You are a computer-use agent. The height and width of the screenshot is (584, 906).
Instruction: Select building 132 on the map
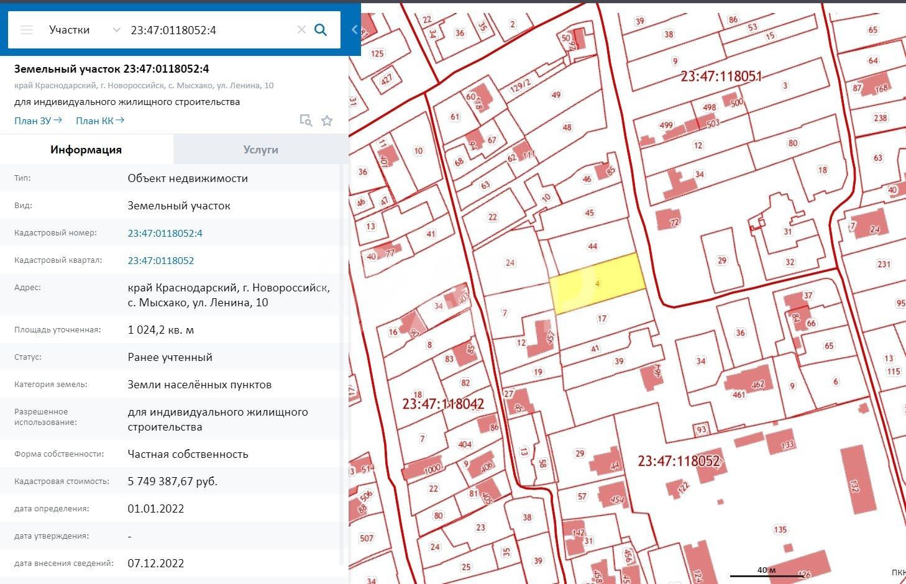click(858, 479)
